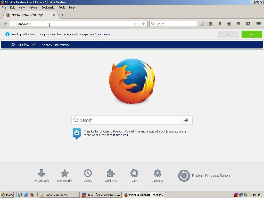Click the mIRC system tray icon
The height and width of the screenshot is (198, 264).
pyautogui.click(x=236, y=195)
